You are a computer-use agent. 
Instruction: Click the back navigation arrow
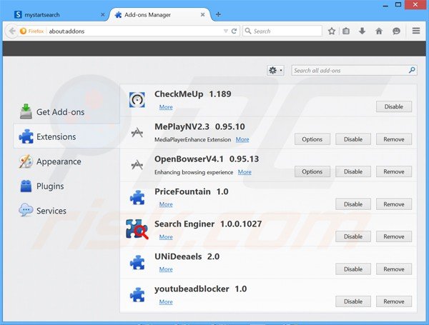(x=11, y=31)
